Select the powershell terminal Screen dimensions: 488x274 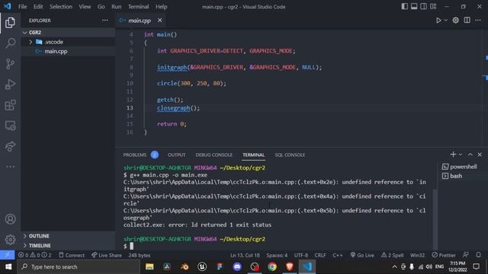point(460,167)
